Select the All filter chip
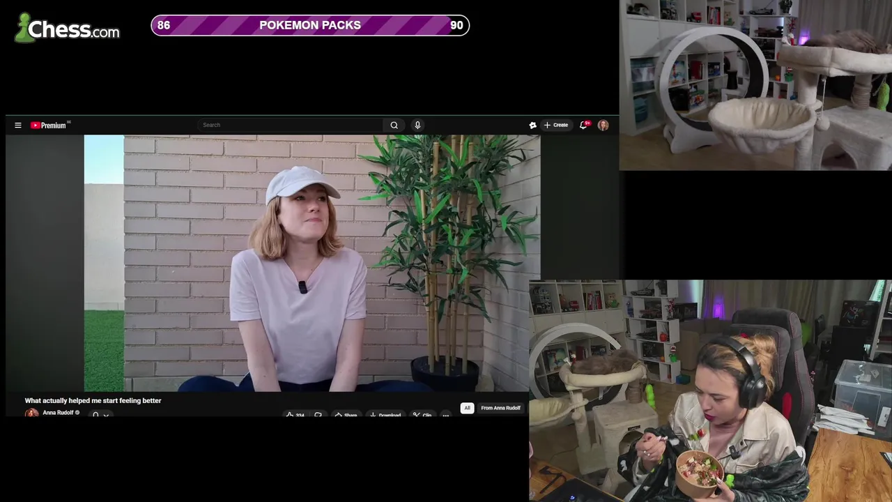This screenshot has width=892, height=502. coord(467,408)
